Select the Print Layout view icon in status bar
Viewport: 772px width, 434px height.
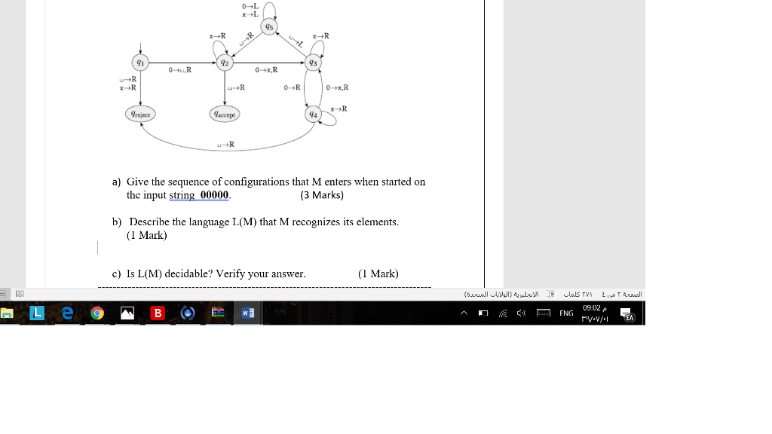[x=3, y=294]
